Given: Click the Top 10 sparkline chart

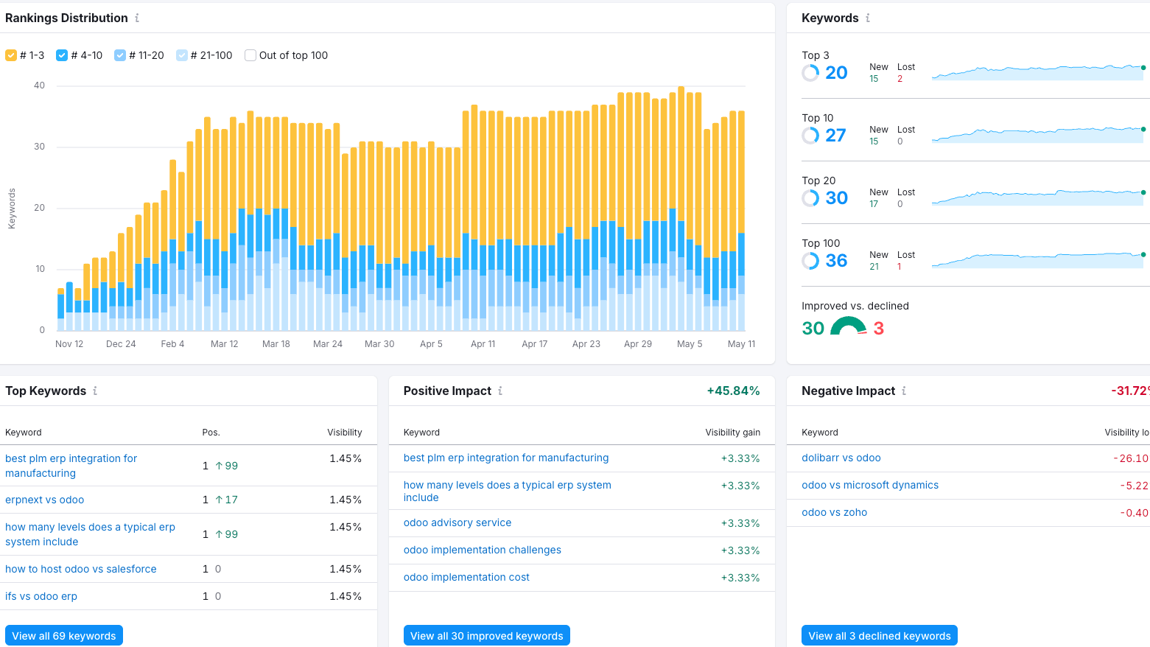Looking at the screenshot, I should coord(1039,135).
